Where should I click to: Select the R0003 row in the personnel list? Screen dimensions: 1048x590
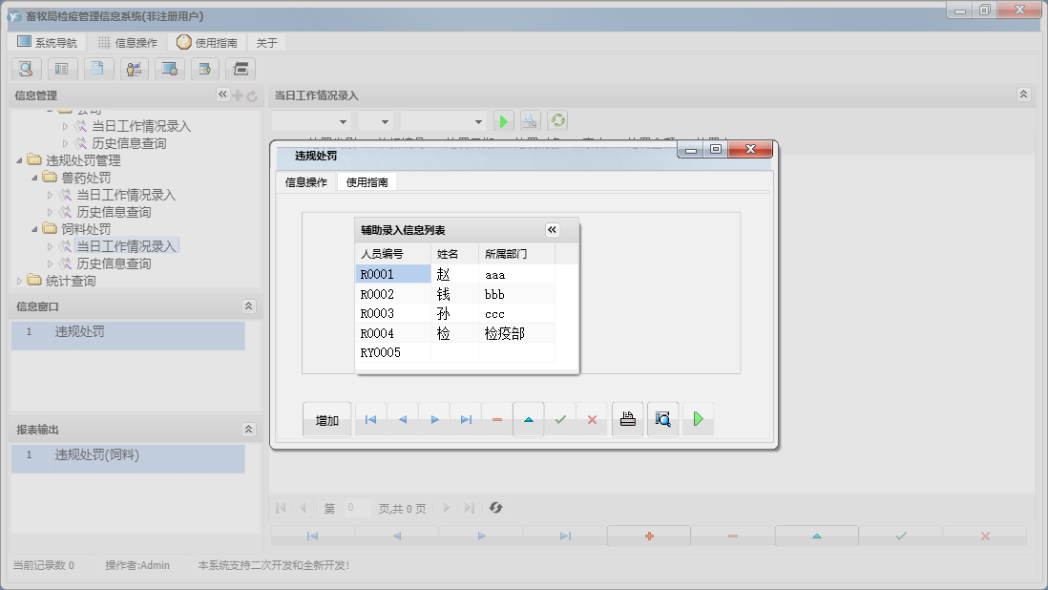[377, 314]
